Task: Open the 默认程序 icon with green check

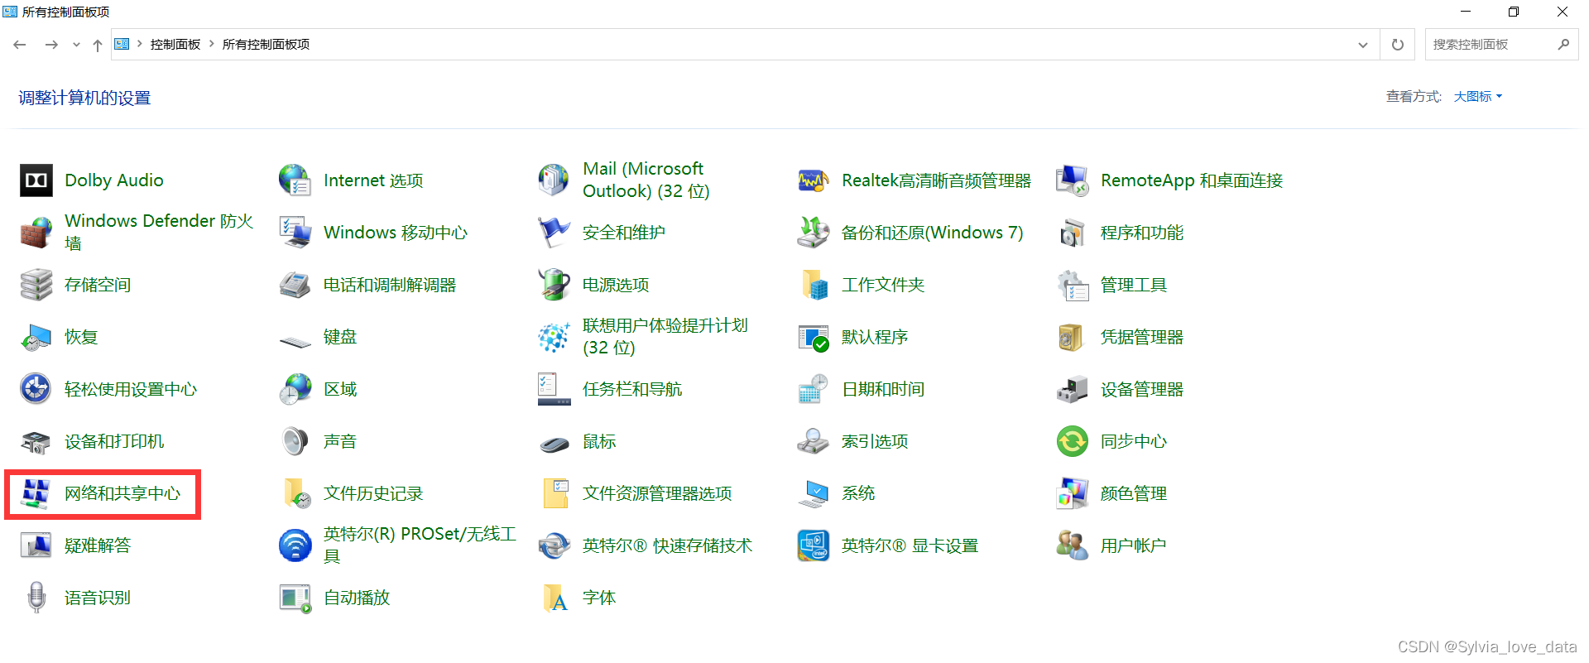Action: pyautogui.click(x=814, y=337)
